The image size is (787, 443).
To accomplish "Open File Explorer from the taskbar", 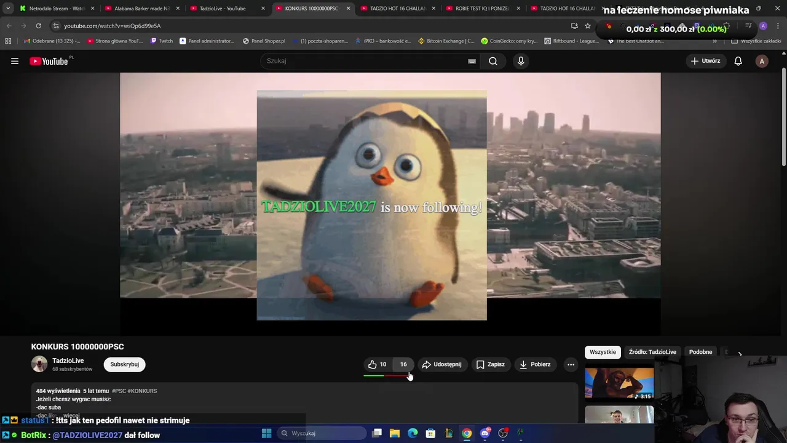I will pyautogui.click(x=395, y=433).
